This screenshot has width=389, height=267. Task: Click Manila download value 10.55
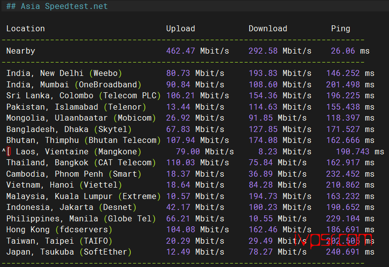point(261,218)
